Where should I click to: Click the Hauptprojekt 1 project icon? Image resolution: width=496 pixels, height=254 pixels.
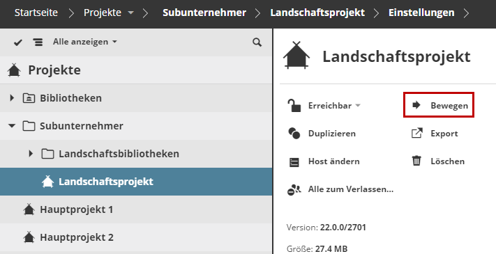coord(29,209)
